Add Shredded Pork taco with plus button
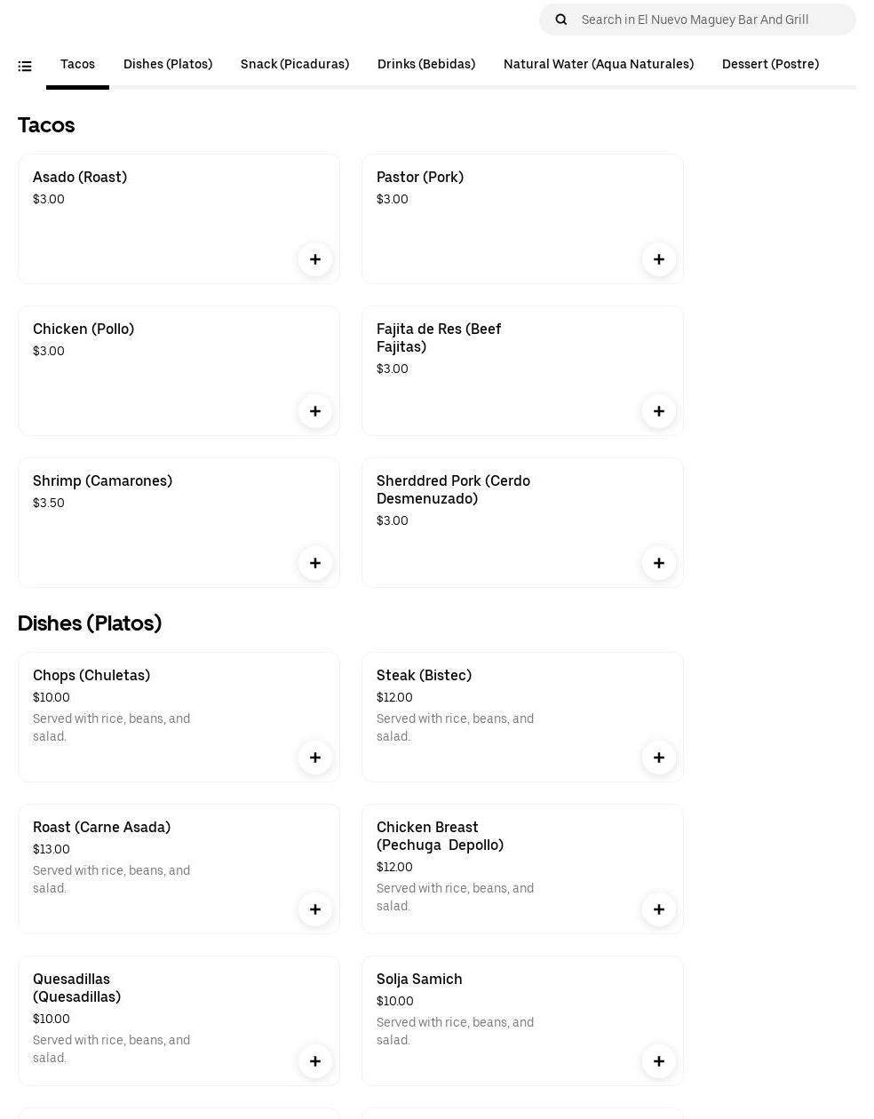Image resolution: width=874 pixels, height=1119 pixels. tap(659, 563)
